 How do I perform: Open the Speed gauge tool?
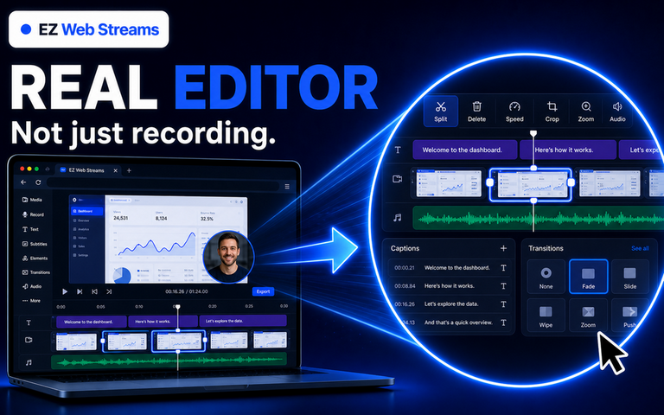(x=514, y=112)
